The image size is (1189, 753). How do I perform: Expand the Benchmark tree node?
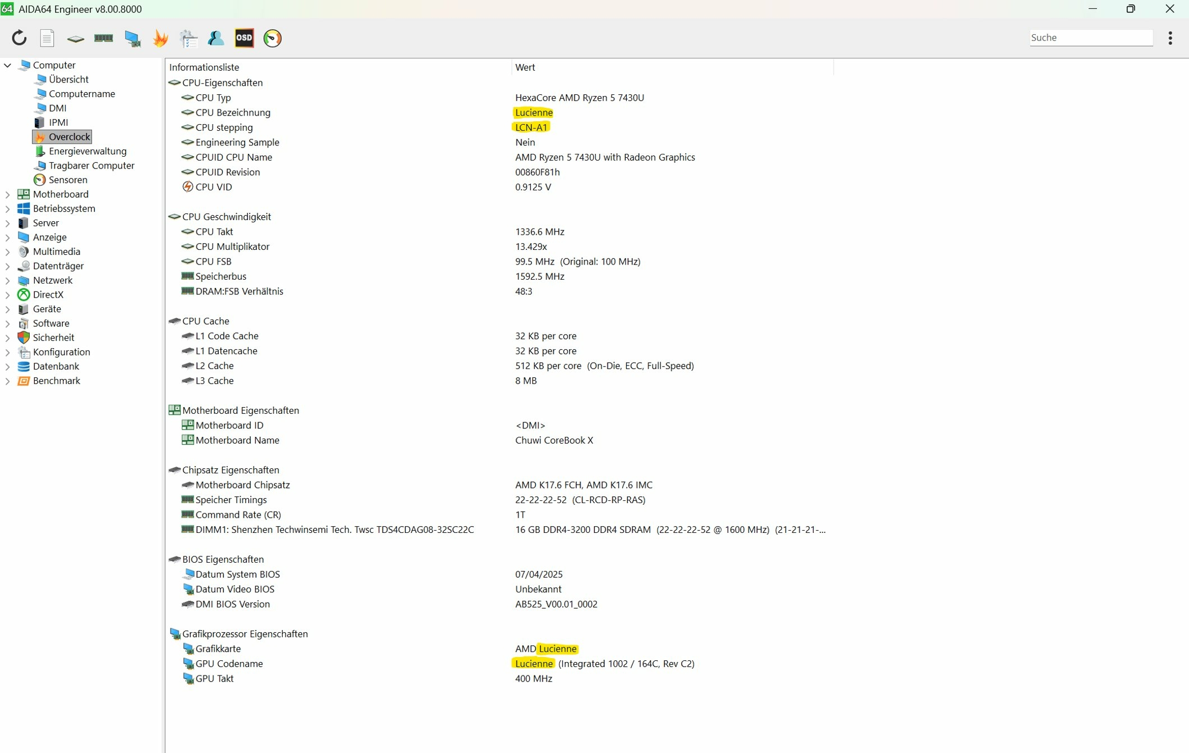(8, 381)
